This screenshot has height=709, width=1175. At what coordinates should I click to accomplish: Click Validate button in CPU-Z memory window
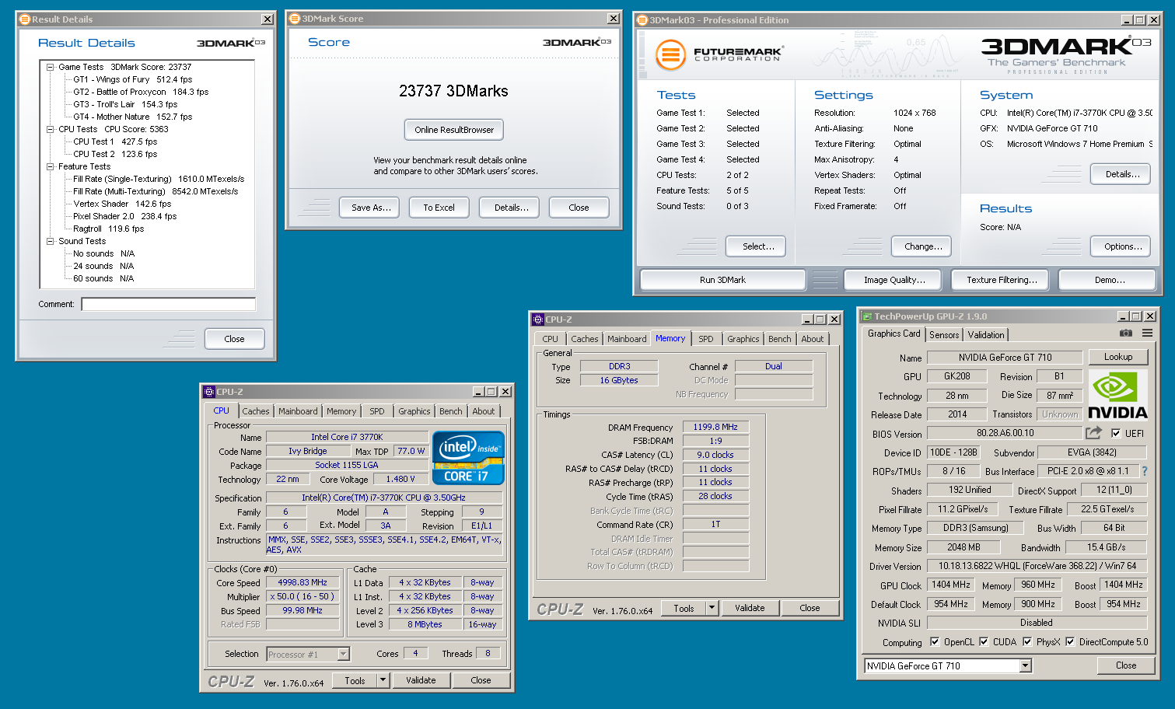(750, 608)
